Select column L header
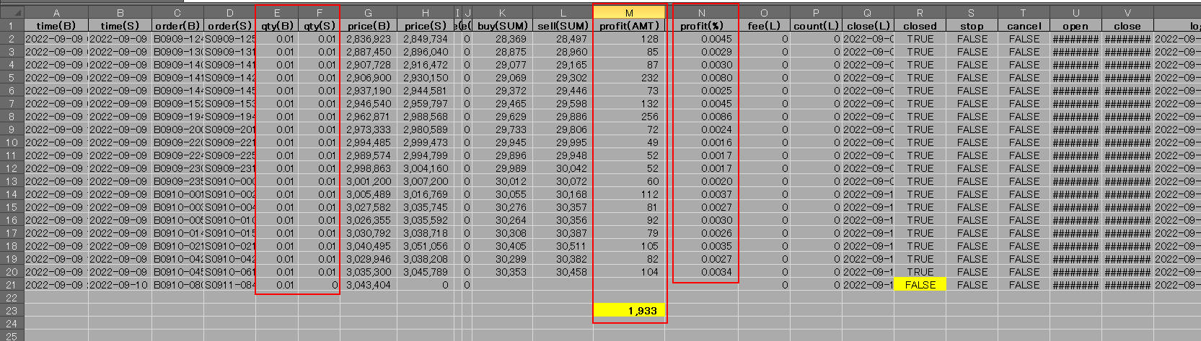This screenshot has height=341, width=1201. tap(563, 12)
